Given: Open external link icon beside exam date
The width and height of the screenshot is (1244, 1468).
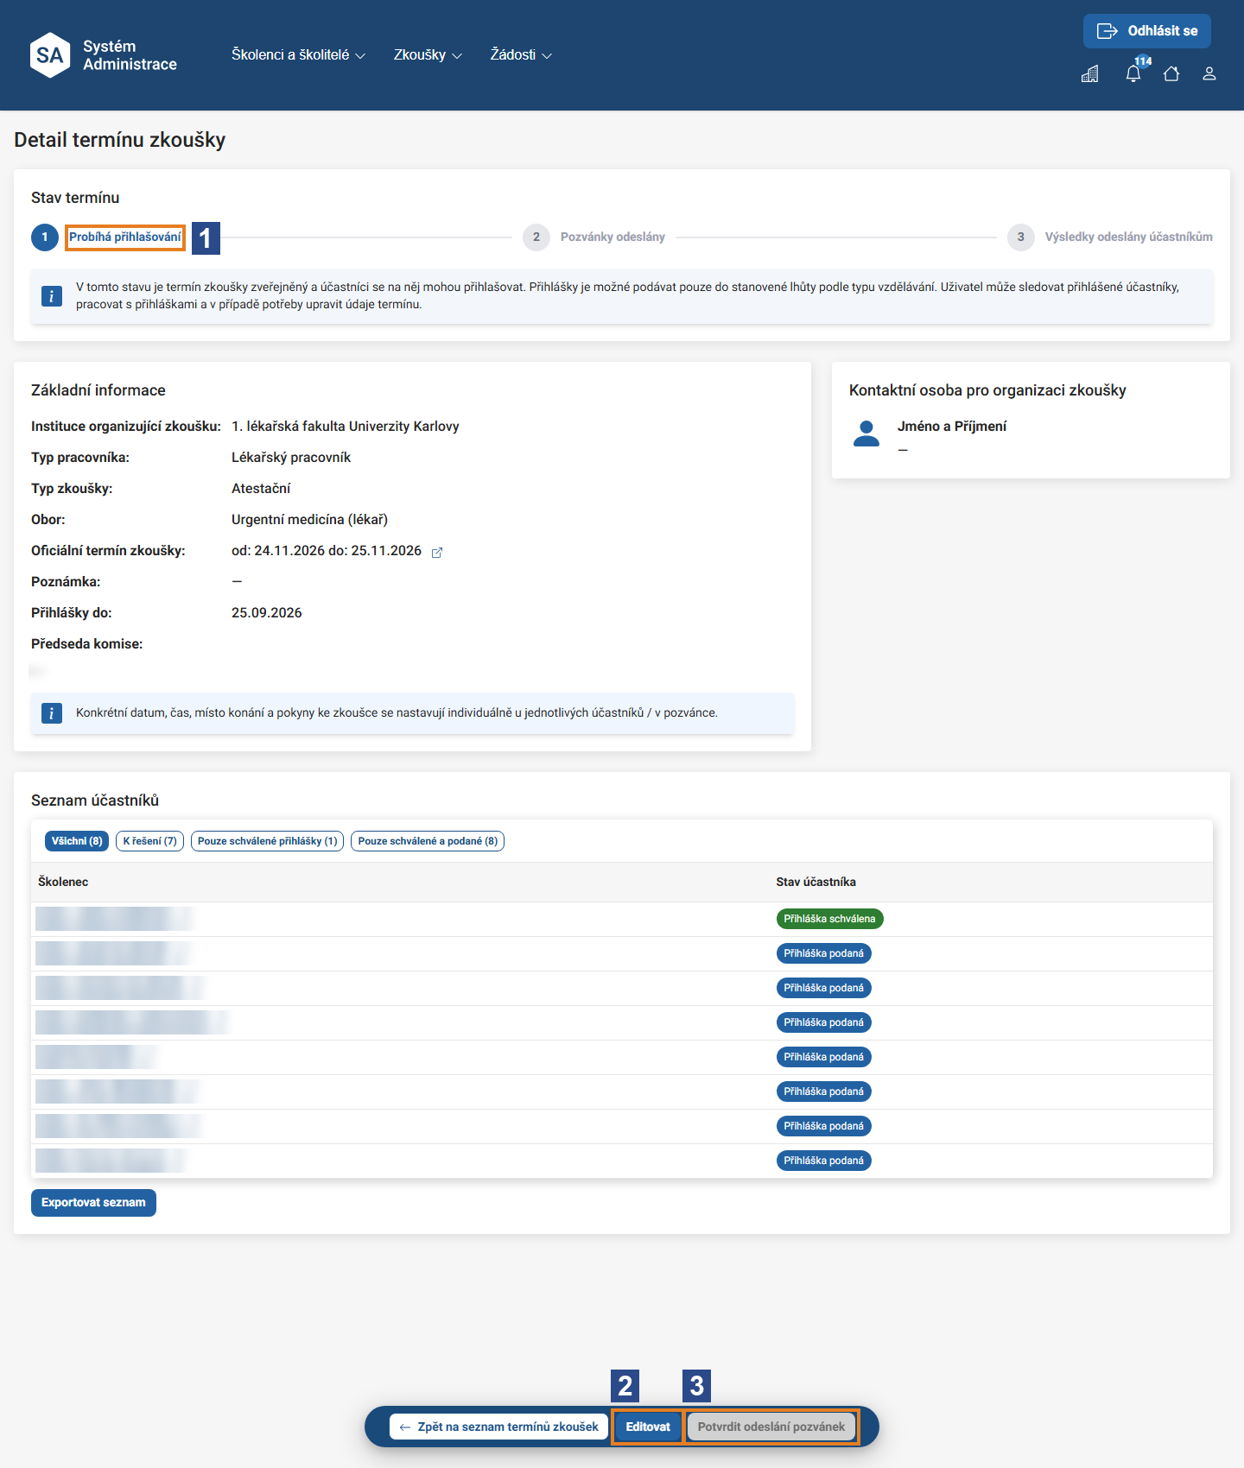Looking at the screenshot, I should pyautogui.click(x=437, y=552).
